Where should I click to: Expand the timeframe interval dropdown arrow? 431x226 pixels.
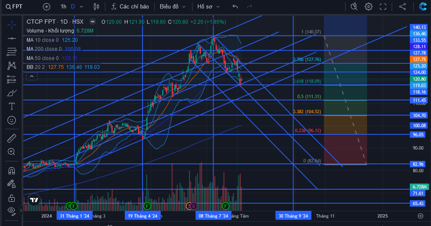coord(81,7)
